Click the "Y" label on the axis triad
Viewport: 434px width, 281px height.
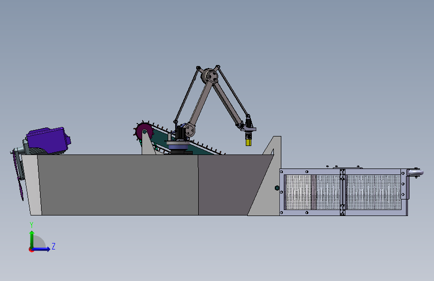[x=32, y=224]
